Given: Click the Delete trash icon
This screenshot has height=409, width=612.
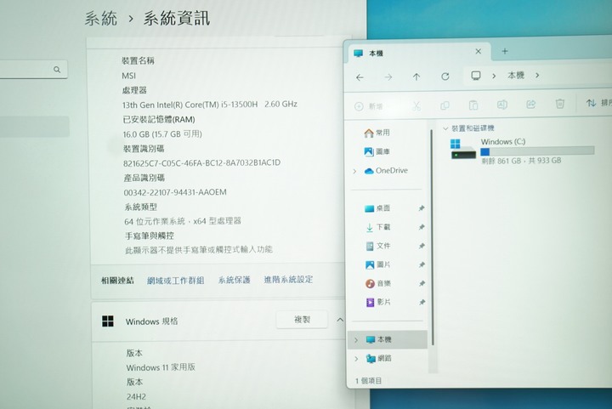Looking at the screenshot, I should pos(559,104).
